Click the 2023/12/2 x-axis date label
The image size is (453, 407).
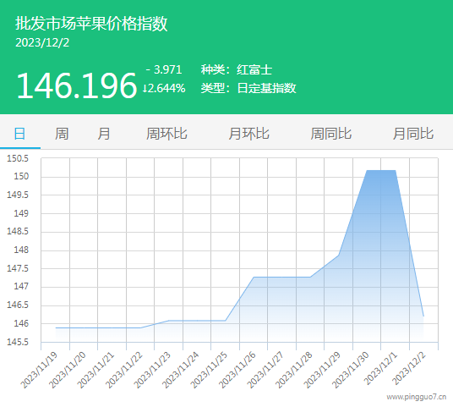click(x=410, y=369)
